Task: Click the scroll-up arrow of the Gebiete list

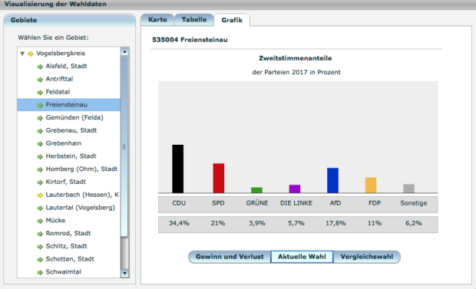Action: (x=124, y=51)
